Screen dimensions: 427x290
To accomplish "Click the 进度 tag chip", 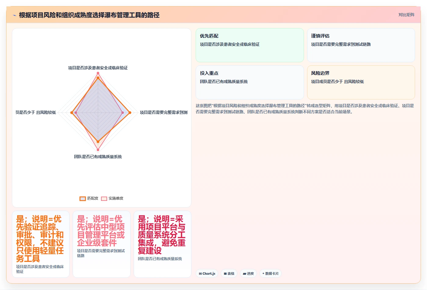I will 248,274.
